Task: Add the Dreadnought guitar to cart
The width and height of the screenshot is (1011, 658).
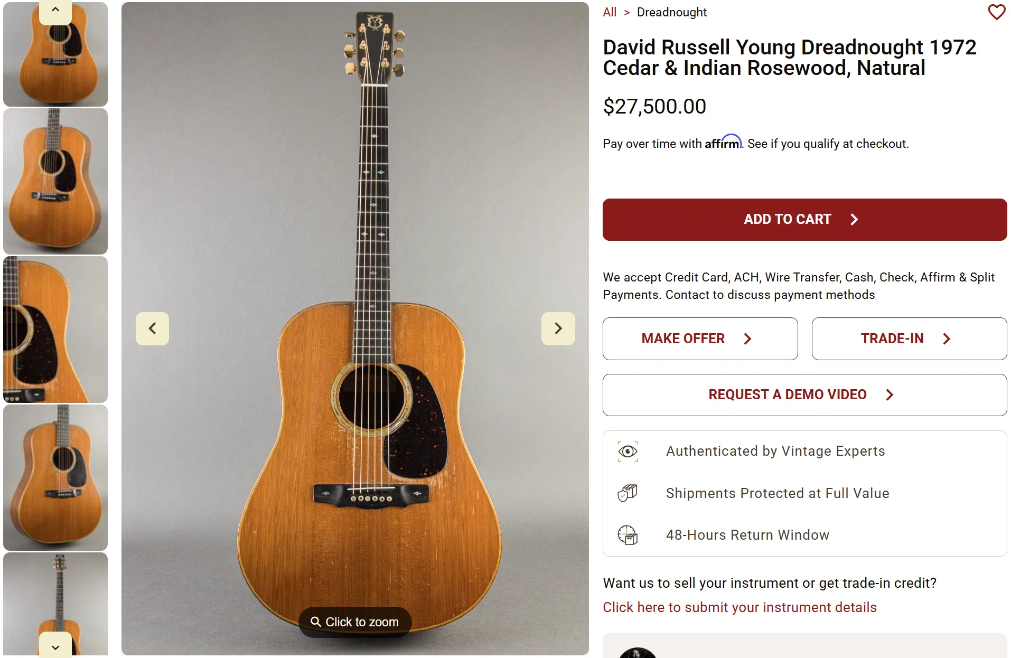Action: 804,220
